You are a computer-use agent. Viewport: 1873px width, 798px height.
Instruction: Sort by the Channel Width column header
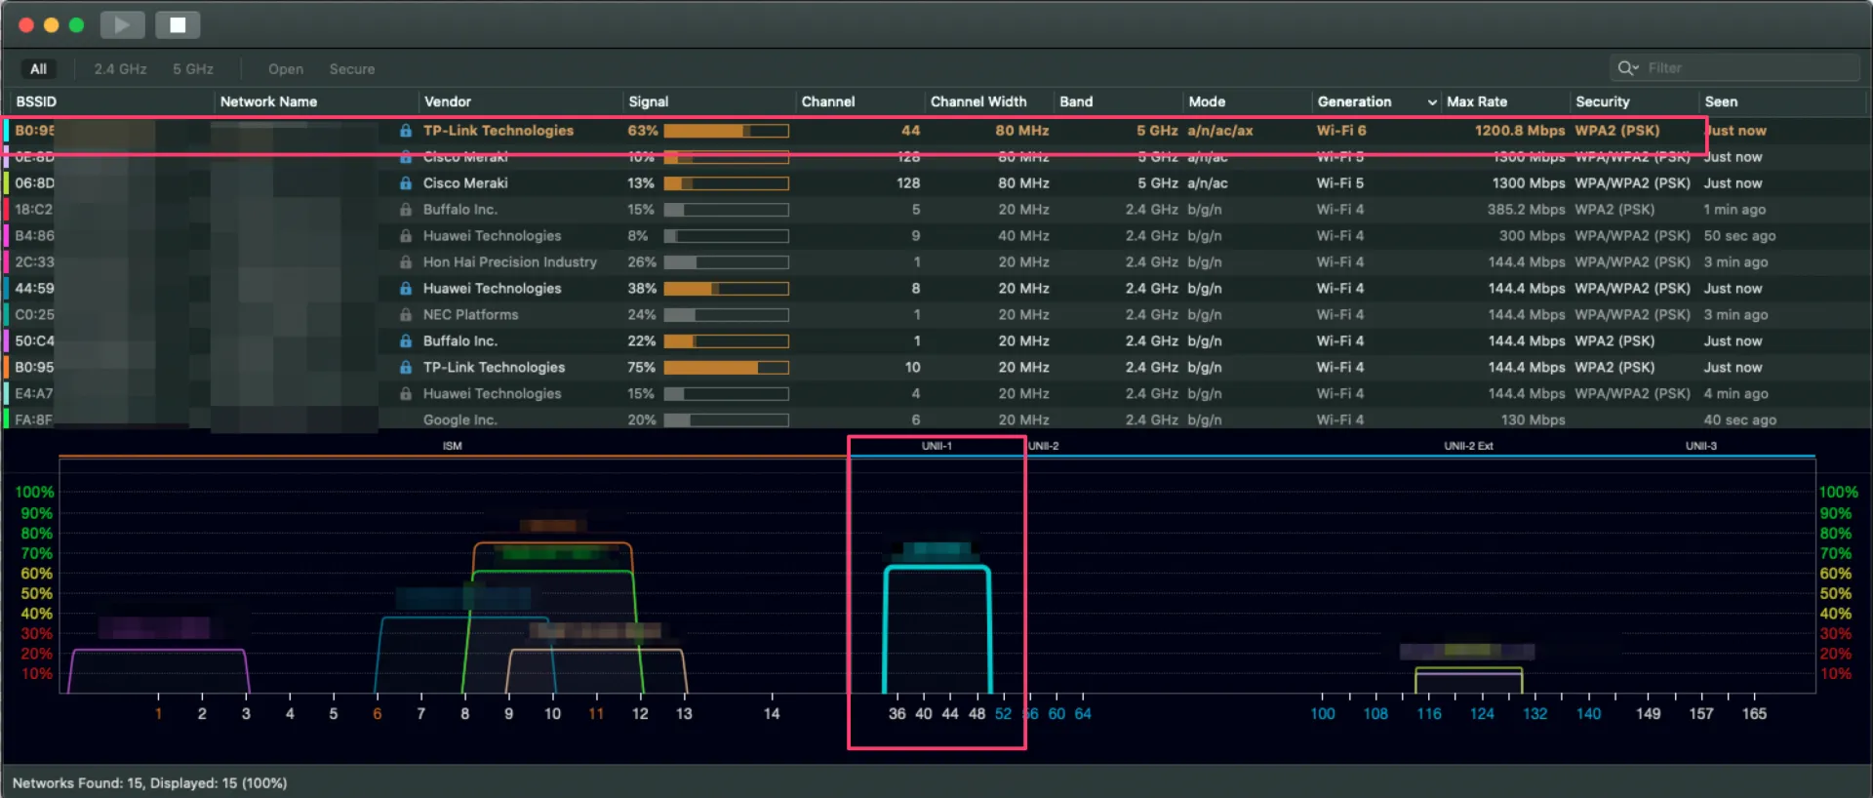978,101
